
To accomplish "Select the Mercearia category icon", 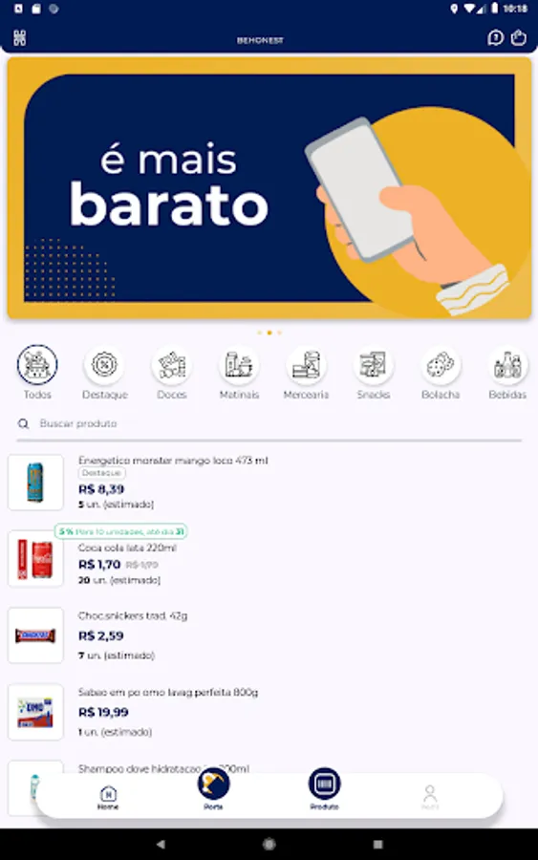I will 306,365.
